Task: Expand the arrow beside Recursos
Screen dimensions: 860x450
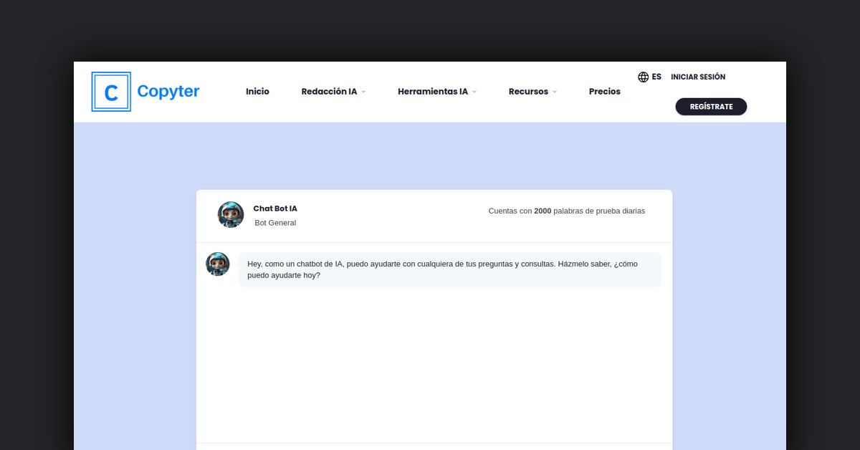Action: [555, 92]
